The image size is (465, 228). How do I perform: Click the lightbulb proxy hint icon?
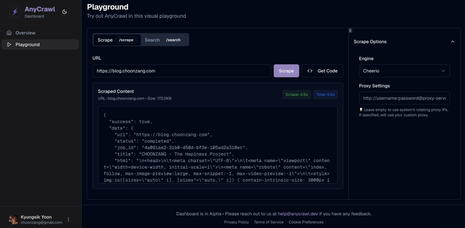[361, 110]
